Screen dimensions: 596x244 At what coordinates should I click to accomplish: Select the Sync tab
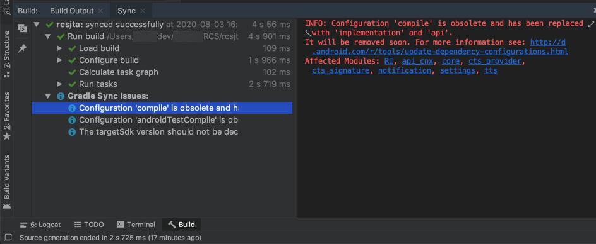click(x=126, y=11)
